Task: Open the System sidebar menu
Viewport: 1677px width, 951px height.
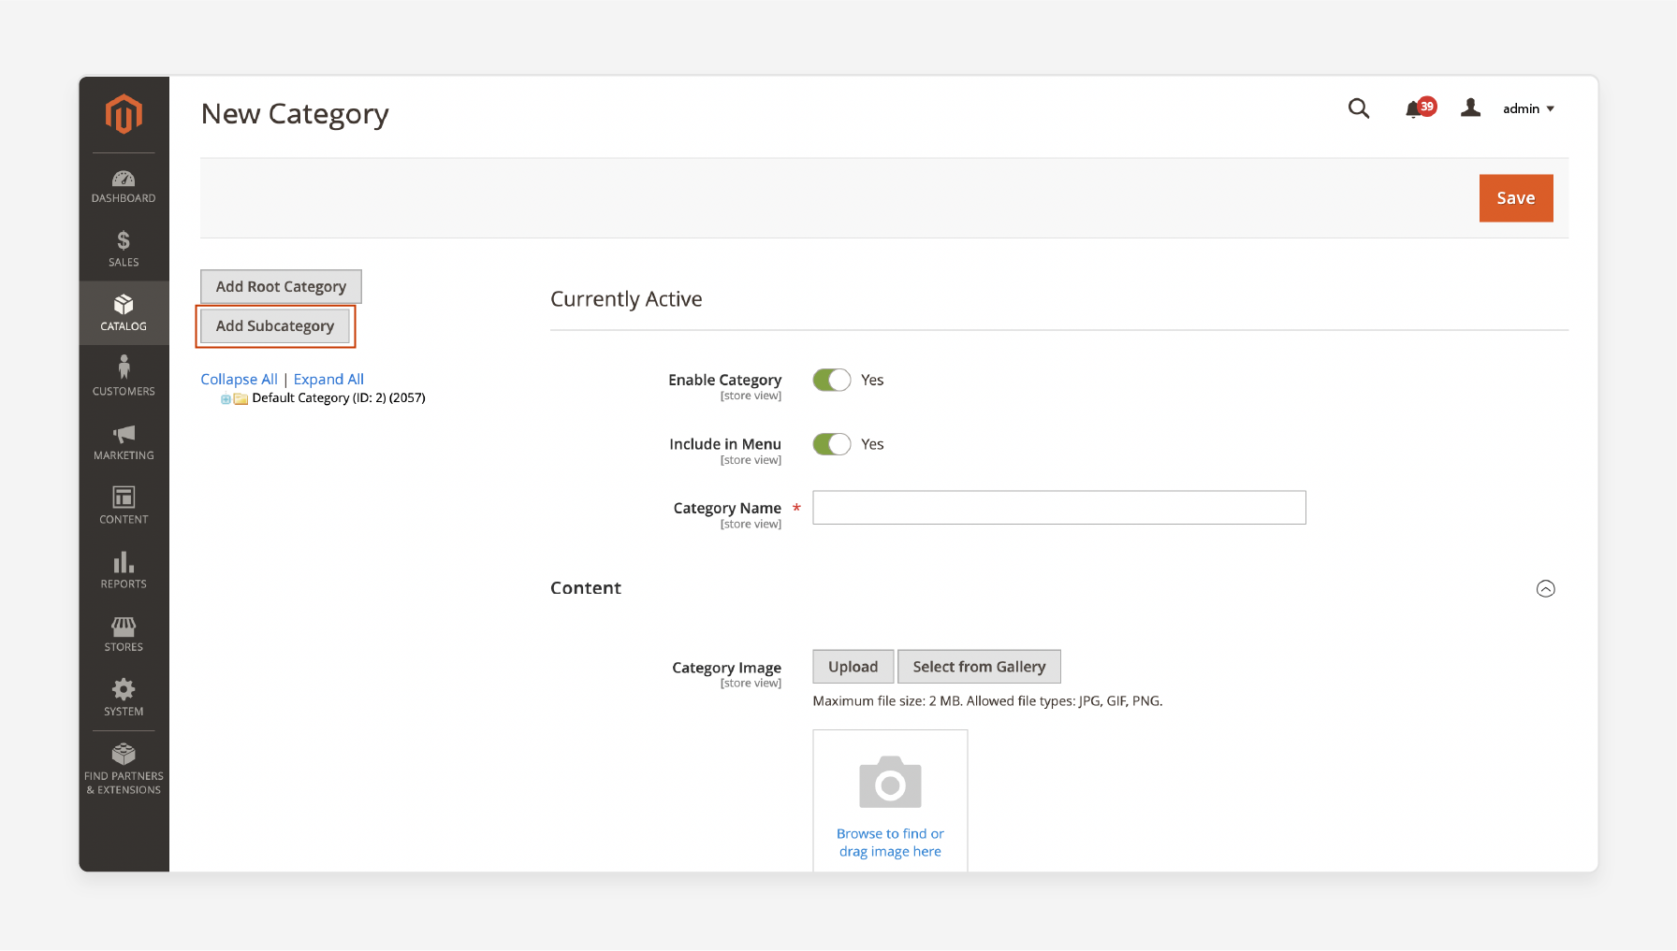Action: (124, 698)
